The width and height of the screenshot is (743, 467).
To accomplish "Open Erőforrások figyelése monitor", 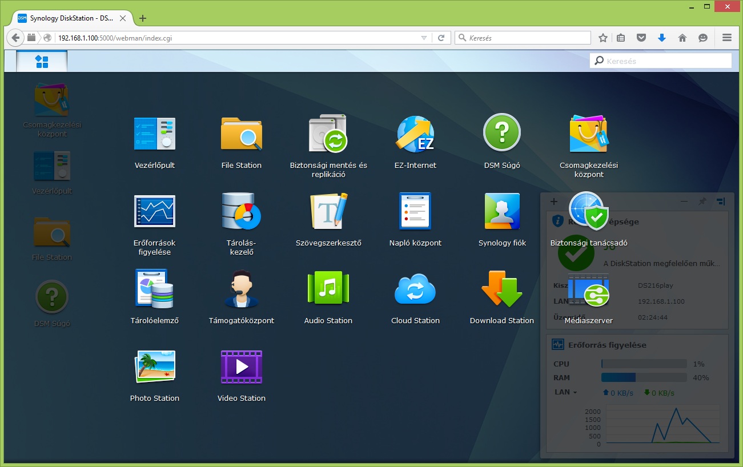I will point(154,211).
